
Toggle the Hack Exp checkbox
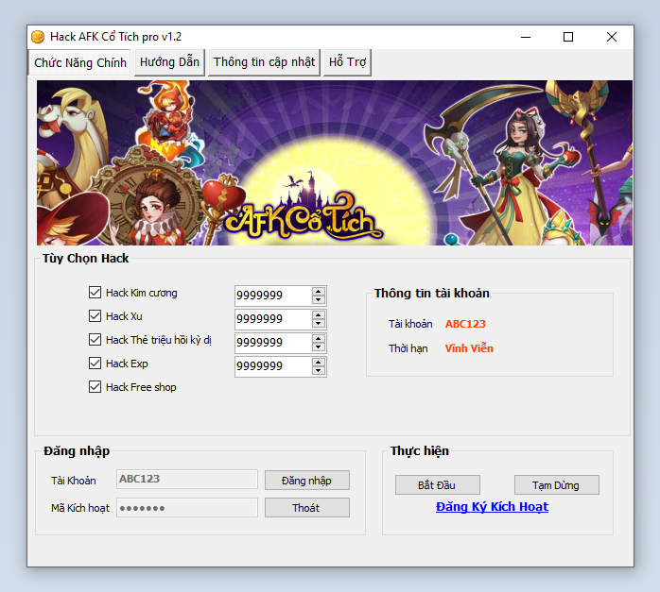(95, 364)
